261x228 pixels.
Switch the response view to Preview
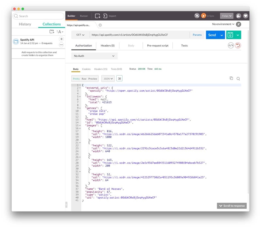[x=93, y=79]
